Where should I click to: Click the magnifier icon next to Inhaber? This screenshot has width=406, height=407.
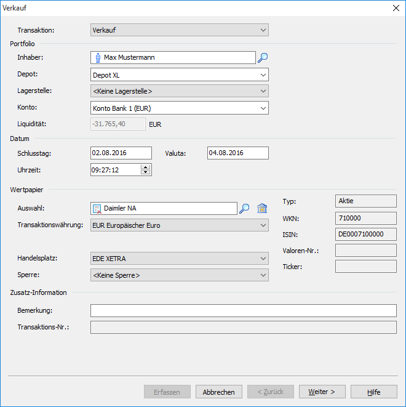[263, 58]
